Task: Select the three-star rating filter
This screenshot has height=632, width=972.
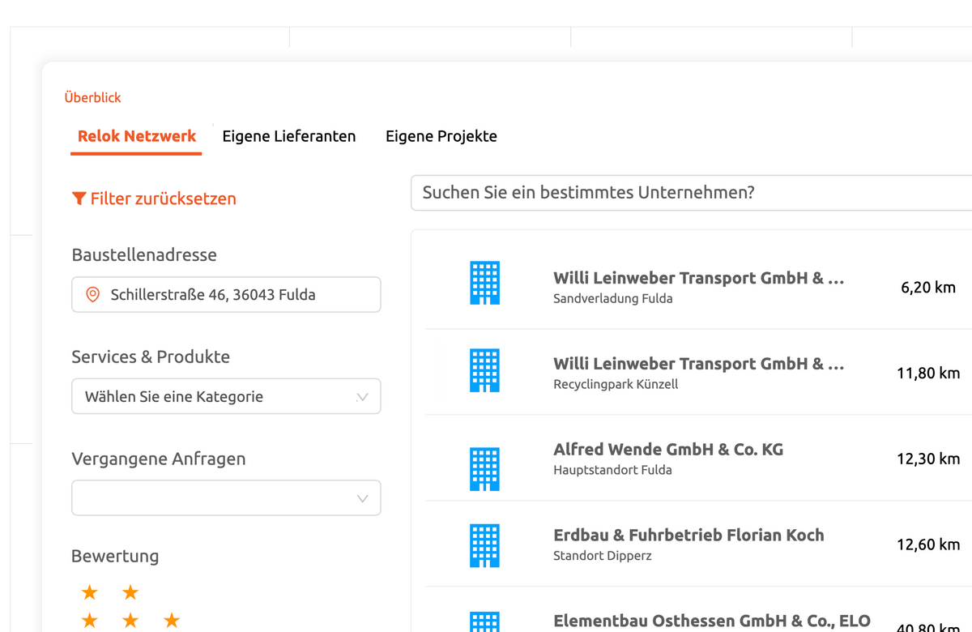Action: tap(130, 621)
